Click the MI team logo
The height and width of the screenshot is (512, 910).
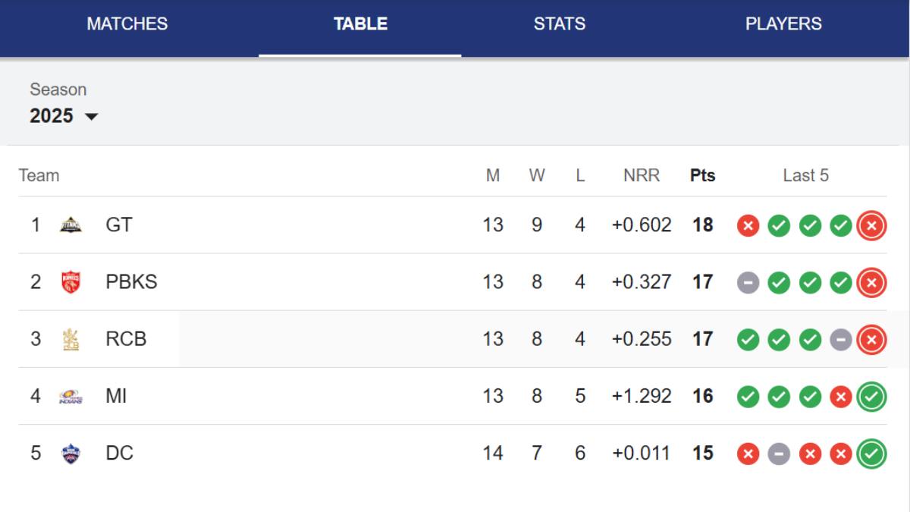click(71, 396)
